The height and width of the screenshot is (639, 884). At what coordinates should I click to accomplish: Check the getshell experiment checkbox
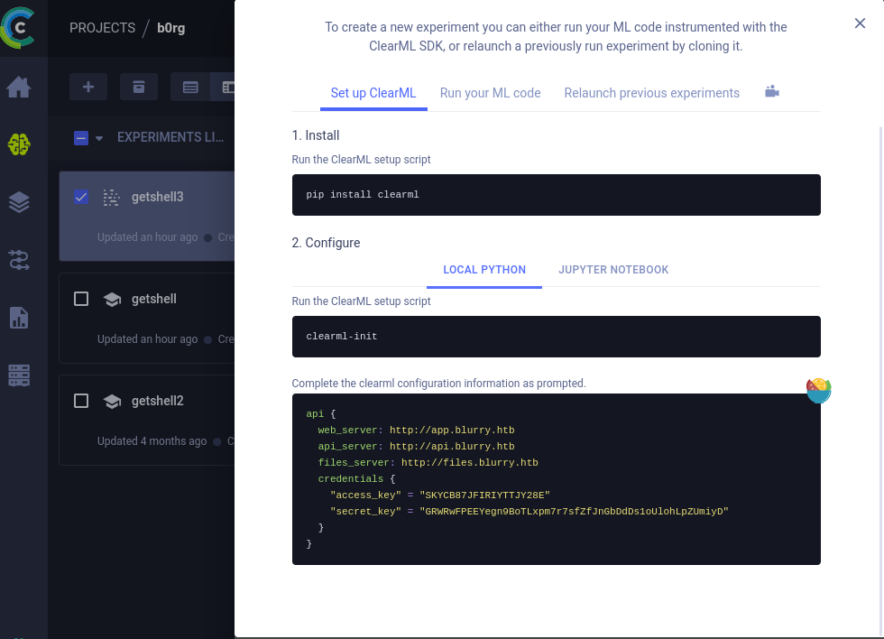coord(81,299)
